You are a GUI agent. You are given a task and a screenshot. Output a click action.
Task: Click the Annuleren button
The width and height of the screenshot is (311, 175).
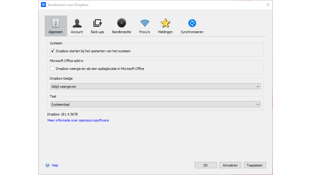click(x=230, y=165)
